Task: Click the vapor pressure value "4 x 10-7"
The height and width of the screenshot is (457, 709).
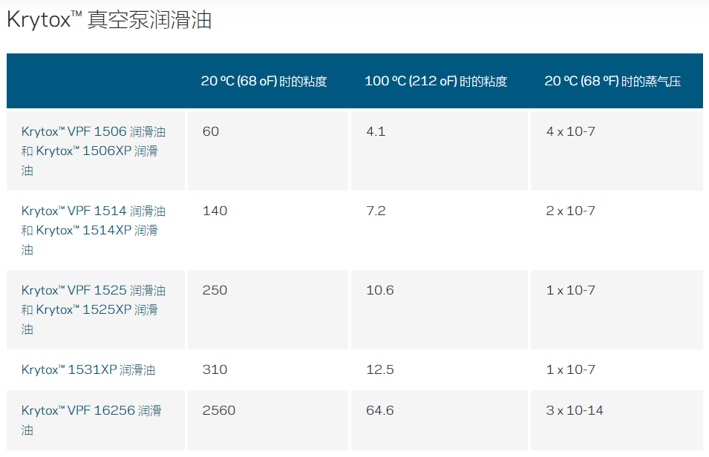Action: coord(571,131)
